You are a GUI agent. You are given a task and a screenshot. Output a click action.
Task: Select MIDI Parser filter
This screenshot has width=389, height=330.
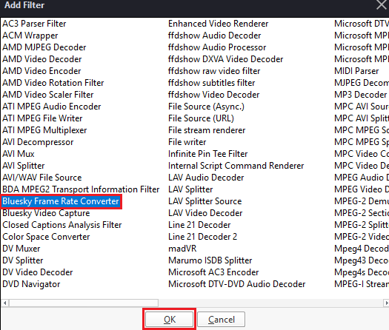(x=356, y=71)
